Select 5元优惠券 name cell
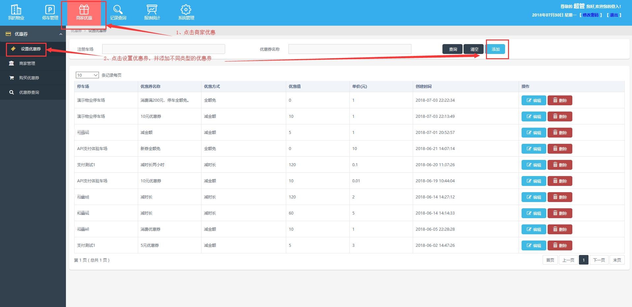This screenshot has height=307, width=632. 150,245
